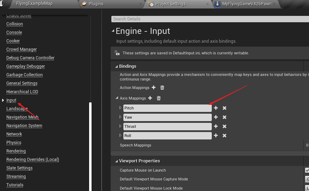Open Rendering settings category
309x191 pixels.
16,151
